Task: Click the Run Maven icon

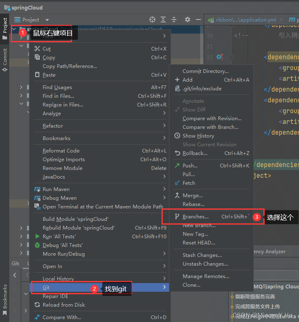Action: (37, 189)
